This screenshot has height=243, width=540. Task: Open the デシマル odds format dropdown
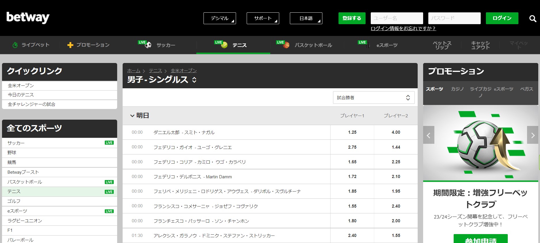(220, 18)
